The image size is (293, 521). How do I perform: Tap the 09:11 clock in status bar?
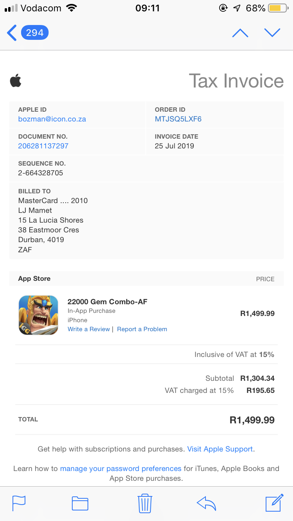[147, 8]
